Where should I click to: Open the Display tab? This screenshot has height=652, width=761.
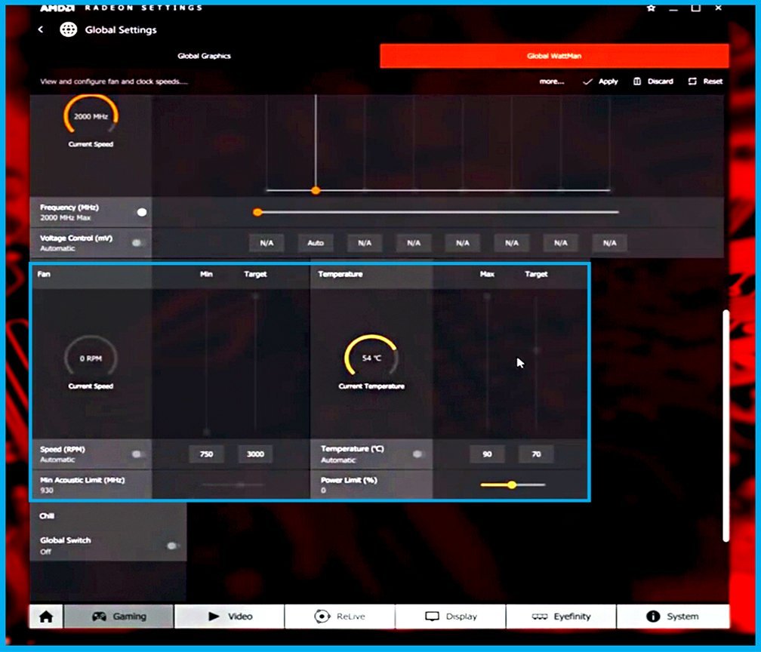coord(451,617)
